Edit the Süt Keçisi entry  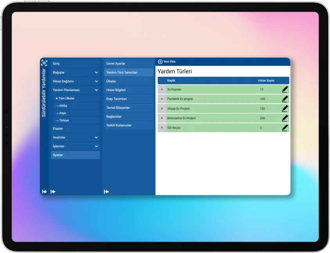285,128
